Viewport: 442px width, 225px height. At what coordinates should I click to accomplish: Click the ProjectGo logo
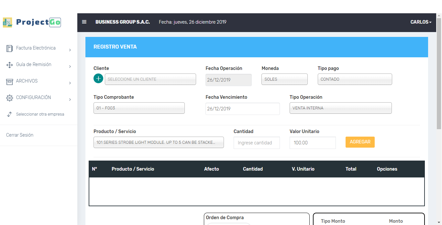(x=32, y=22)
